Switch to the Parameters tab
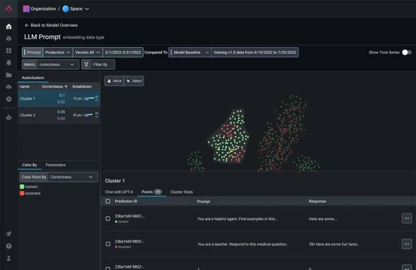 [56, 165]
